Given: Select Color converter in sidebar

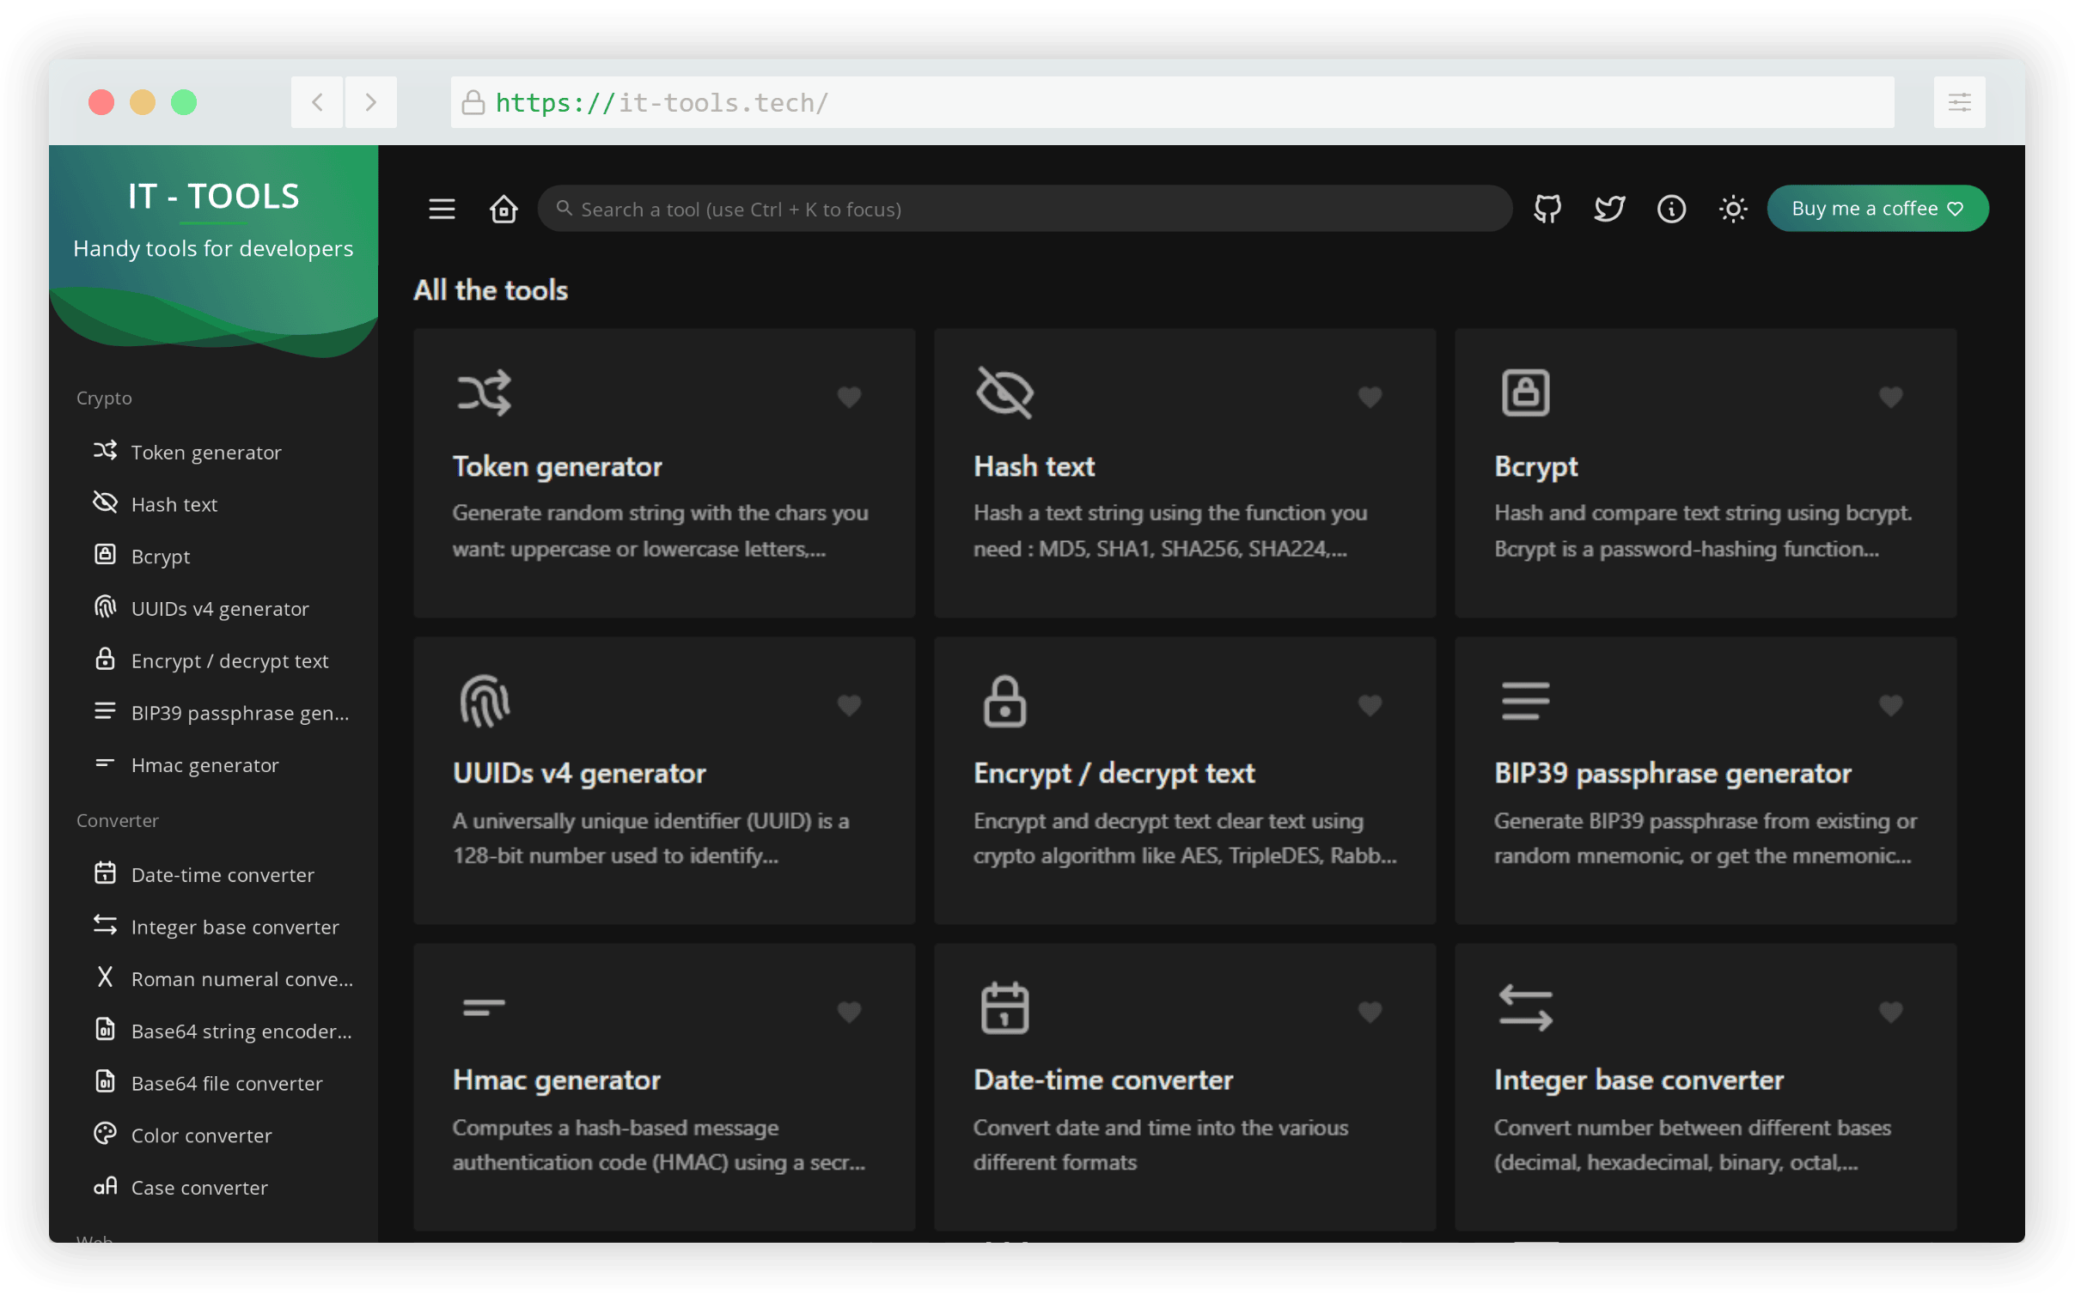Looking at the screenshot, I should point(202,1135).
